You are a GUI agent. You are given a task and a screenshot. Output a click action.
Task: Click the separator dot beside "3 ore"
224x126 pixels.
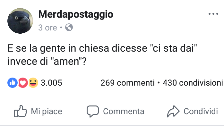click(61, 27)
